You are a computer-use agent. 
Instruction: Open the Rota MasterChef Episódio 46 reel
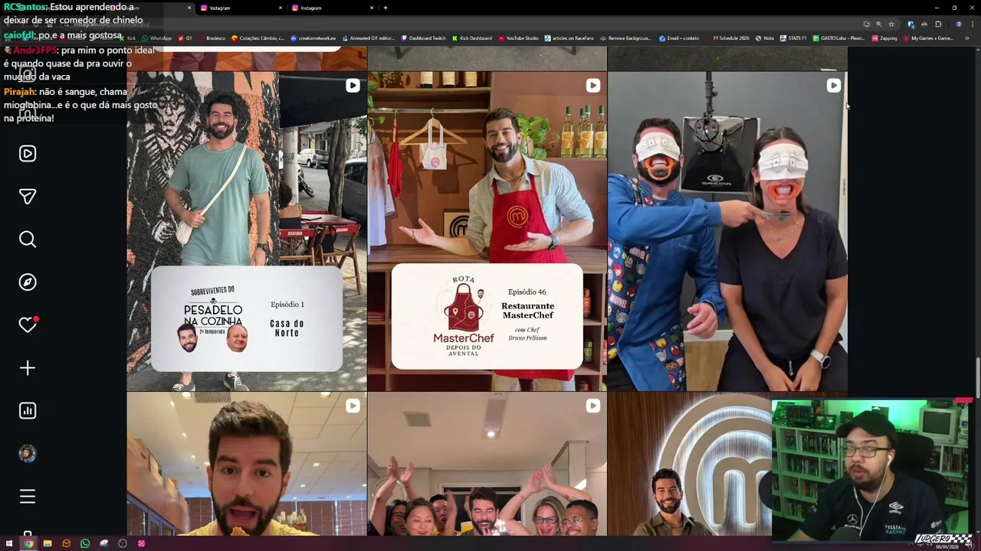[x=487, y=231]
